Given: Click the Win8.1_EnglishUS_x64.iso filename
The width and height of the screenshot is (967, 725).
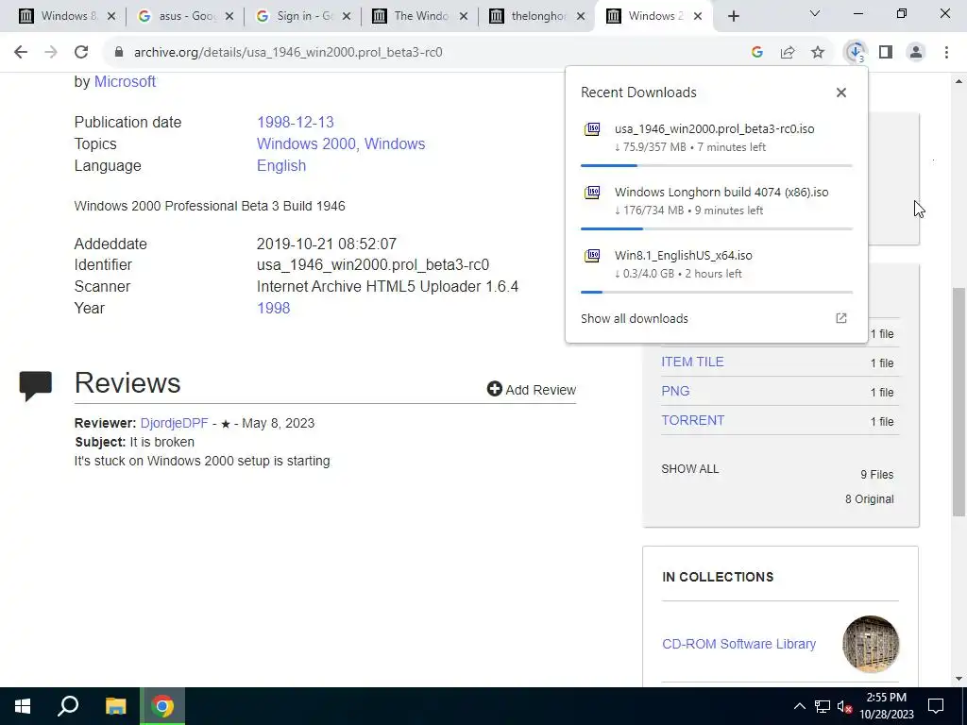Looking at the screenshot, I should (x=684, y=255).
